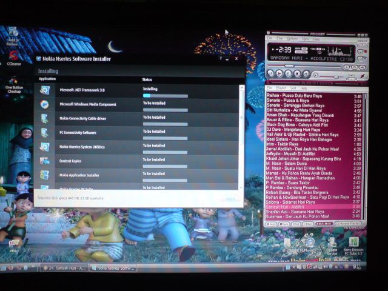
Task: Click the Winamp playlist vertical scrollbar
Action: [x=365, y=156]
